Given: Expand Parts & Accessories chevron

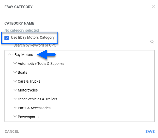Looking at the screenshot, I should click(15, 108).
